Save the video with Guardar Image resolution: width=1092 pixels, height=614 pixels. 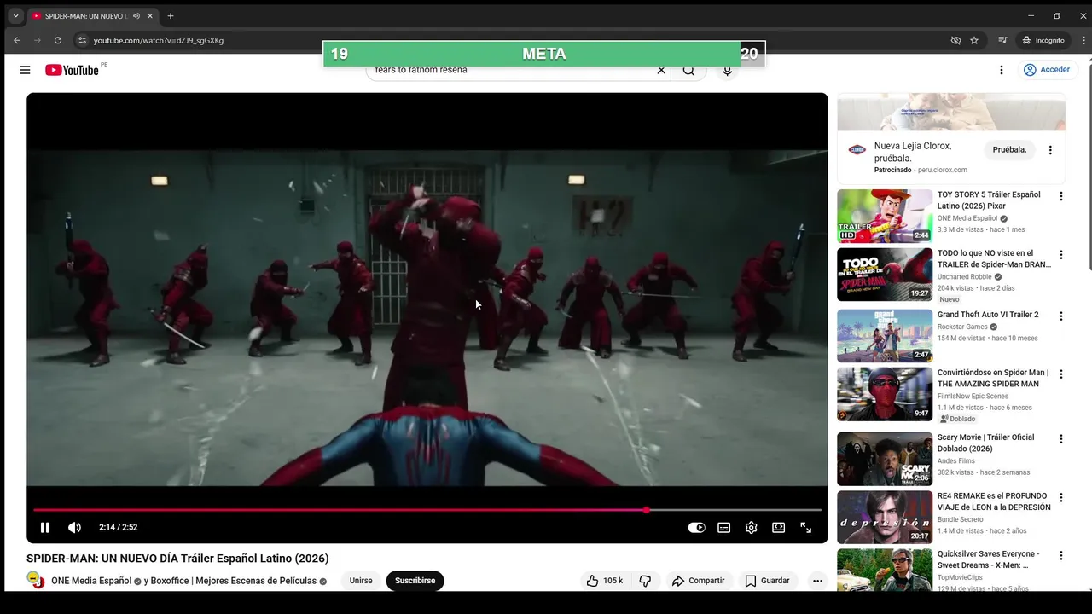[766, 581]
